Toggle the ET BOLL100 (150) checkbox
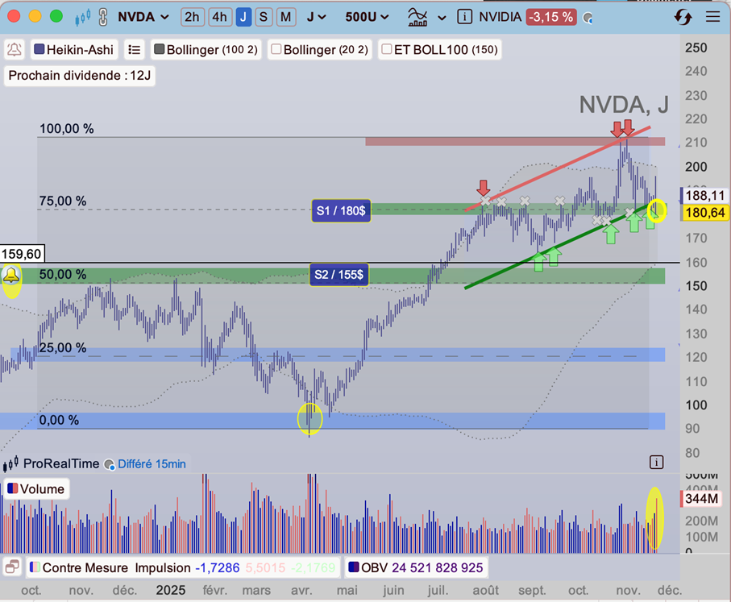The height and width of the screenshot is (602, 731). [387, 49]
